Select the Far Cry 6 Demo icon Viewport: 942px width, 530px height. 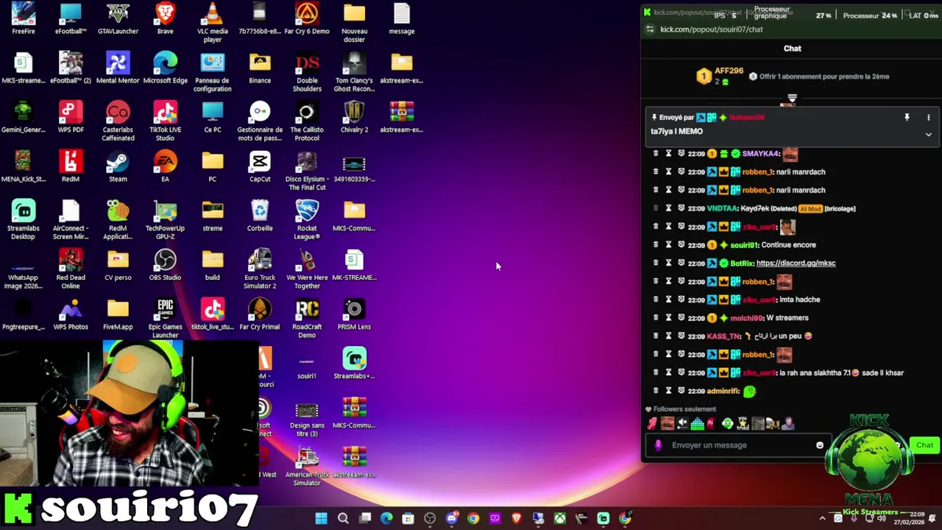[x=307, y=19]
